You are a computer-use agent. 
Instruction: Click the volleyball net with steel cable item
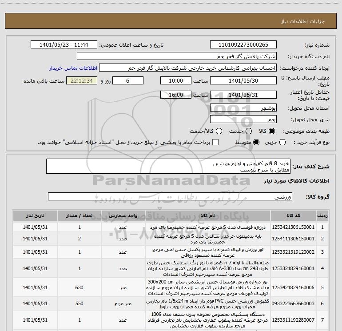208,252
